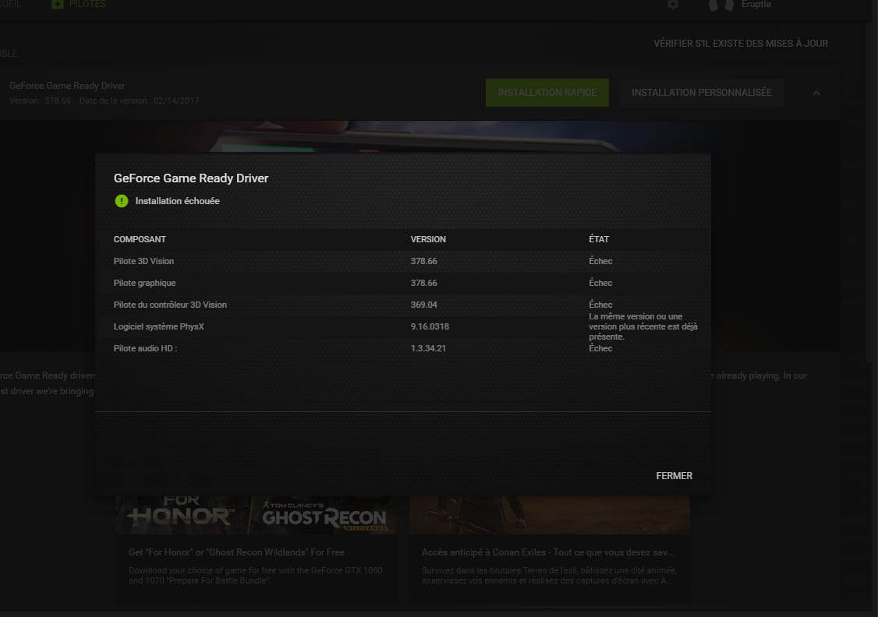Click the COMPOSANT column header

pos(140,239)
